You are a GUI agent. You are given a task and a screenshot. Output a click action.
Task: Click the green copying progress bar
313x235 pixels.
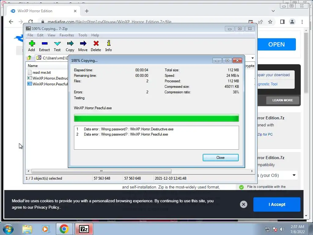tap(156, 118)
